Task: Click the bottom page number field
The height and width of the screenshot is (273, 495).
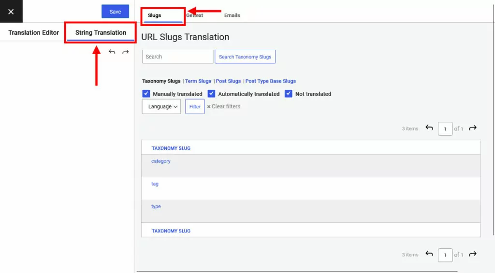Action: [x=445, y=255]
